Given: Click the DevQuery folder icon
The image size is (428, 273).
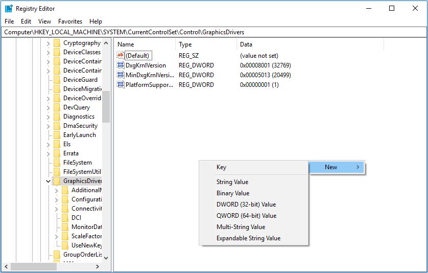Looking at the screenshot, I should pyautogui.click(x=57, y=107).
